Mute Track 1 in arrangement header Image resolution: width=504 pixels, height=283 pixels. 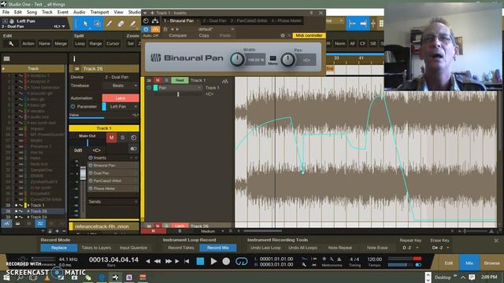tap(157, 80)
